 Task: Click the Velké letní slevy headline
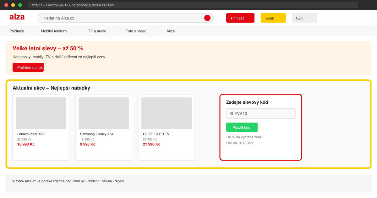pyautogui.click(x=48, y=48)
